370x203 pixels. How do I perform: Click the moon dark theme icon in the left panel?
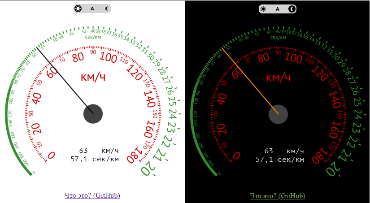tap(107, 9)
